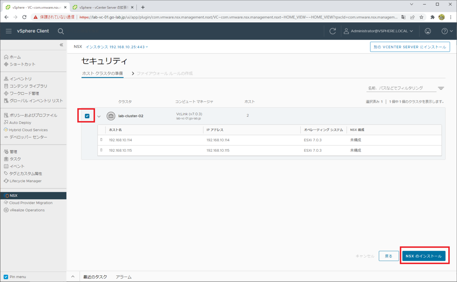The width and height of the screenshot is (457, 282).
Task: Click the browser share icon
Action: (412, 17)
